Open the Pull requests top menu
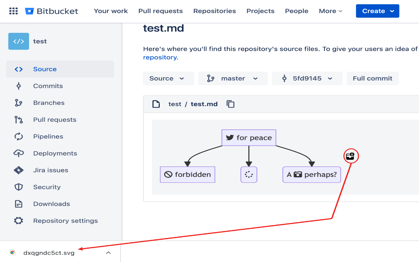This screenshot has width=419, height=262. click(x=160, y=11)
